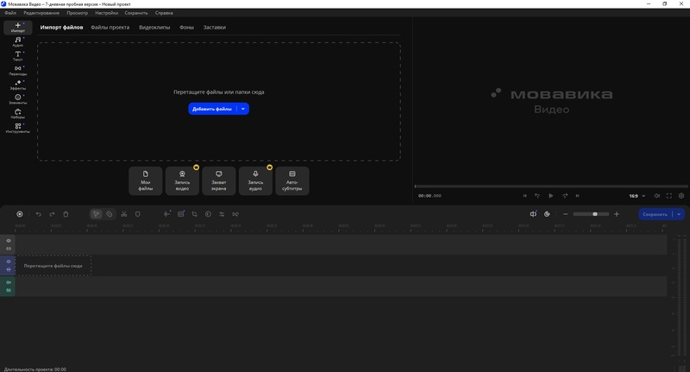Viewport: 690px width, 372px height.
Task: Click the rectangular overlay icon after waveform
Action: tap(181, 214)
